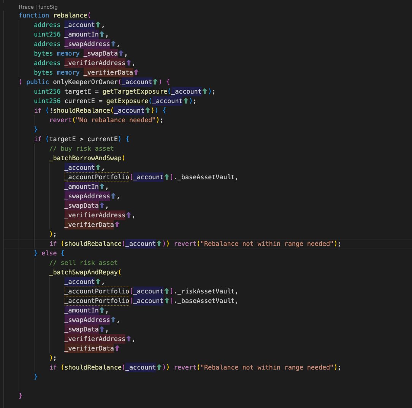Viewport: 412px width, 408px height.
Task: Click the public visibility keyword
Action: (x=38, y=82)
